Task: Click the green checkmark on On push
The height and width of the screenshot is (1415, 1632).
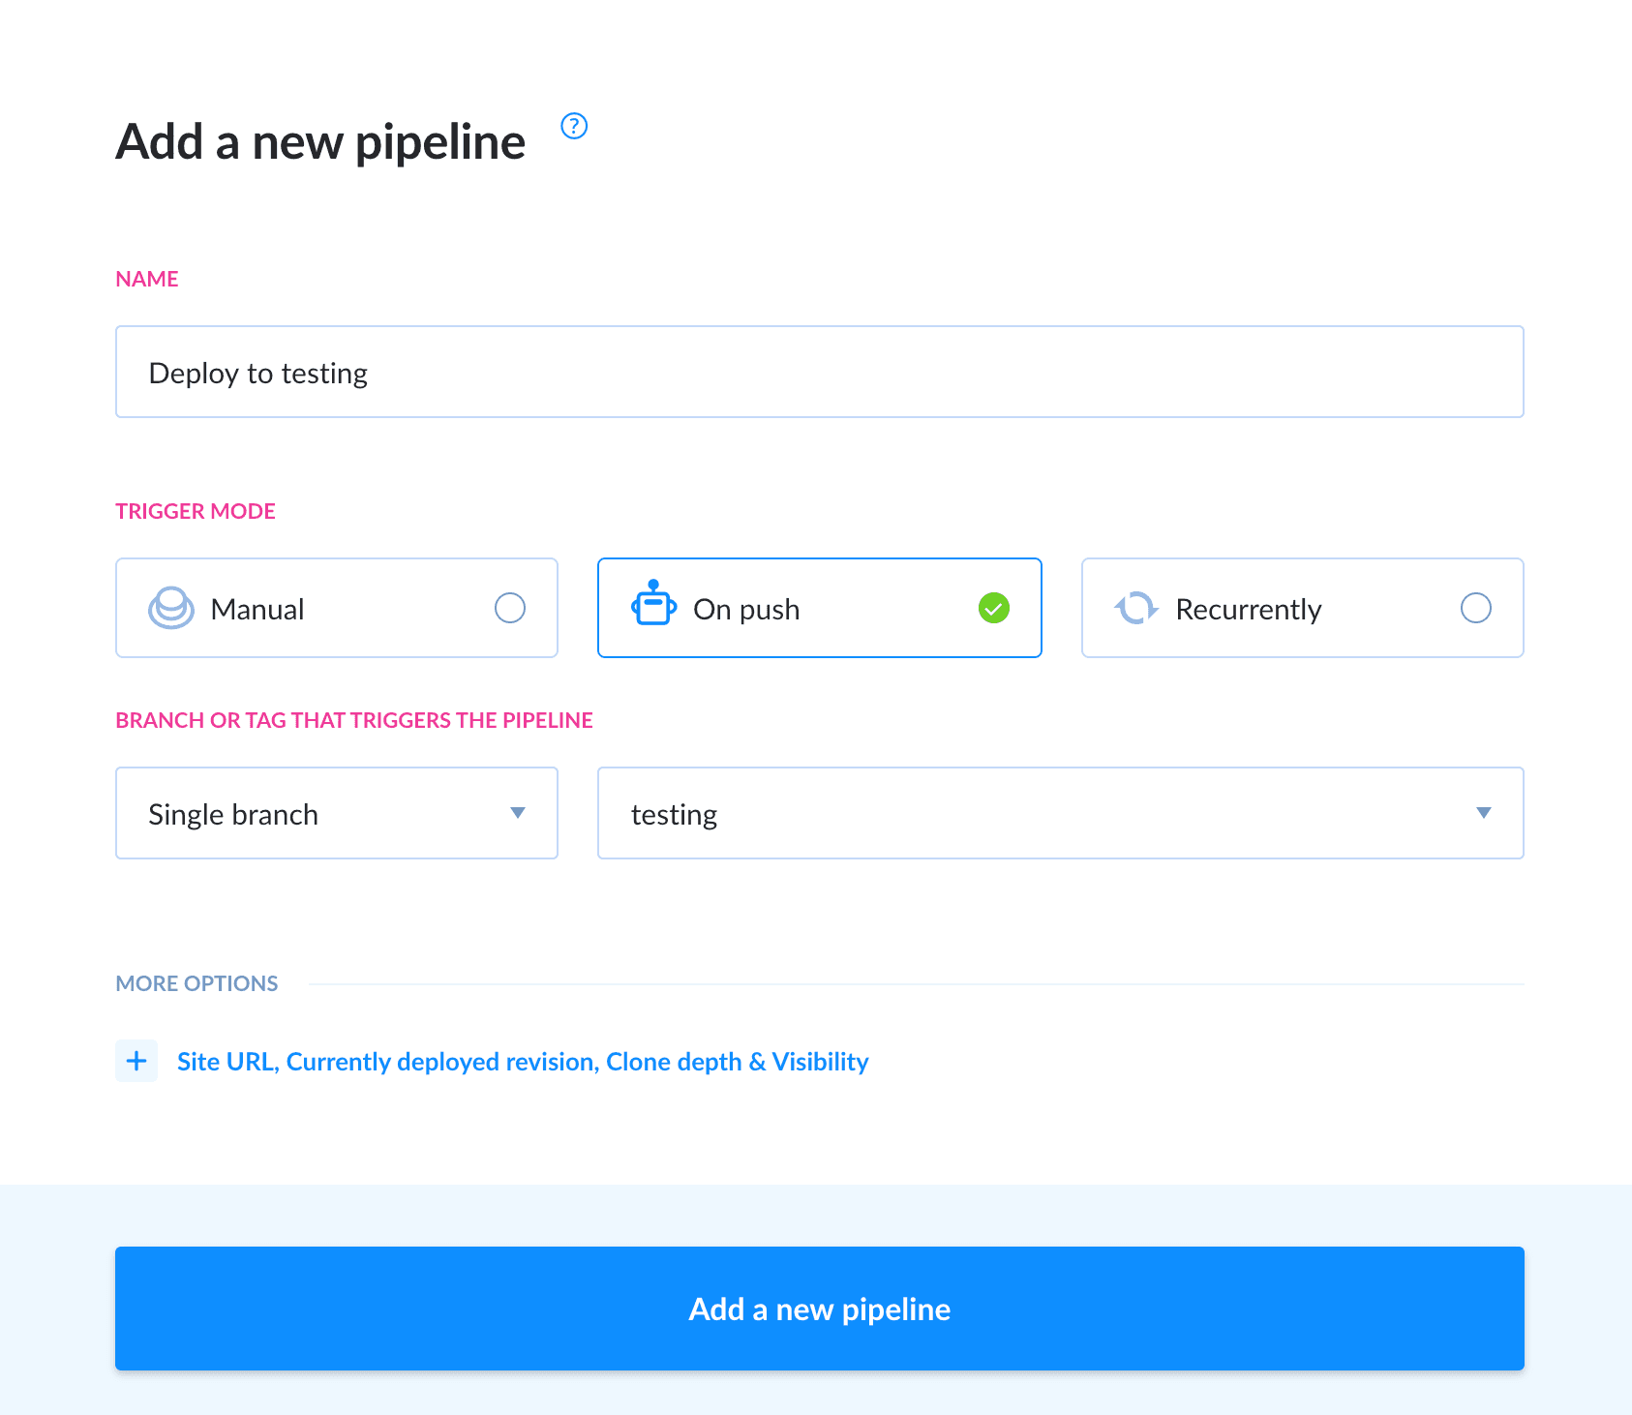Action: [x=993, y=608]
